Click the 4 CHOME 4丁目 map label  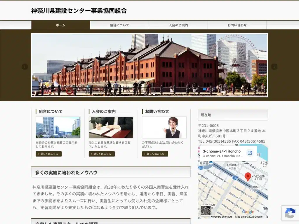[233, 167]
